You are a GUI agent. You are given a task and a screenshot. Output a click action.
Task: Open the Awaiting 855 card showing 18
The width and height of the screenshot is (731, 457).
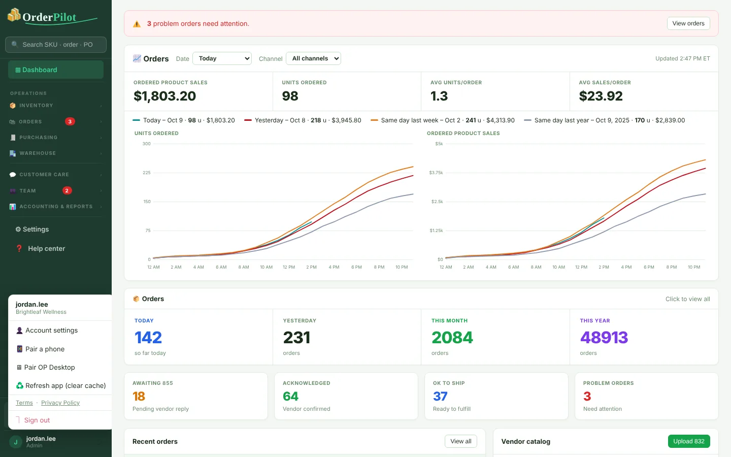(x=196, y=396)
